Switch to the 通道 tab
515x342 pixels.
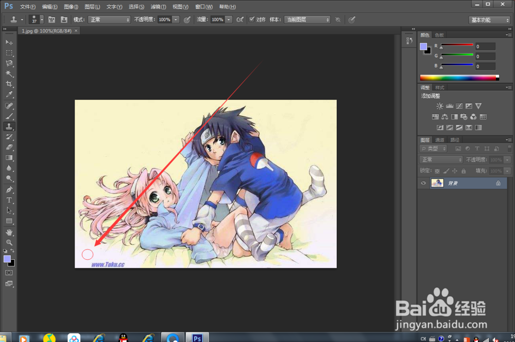(440, 140)
